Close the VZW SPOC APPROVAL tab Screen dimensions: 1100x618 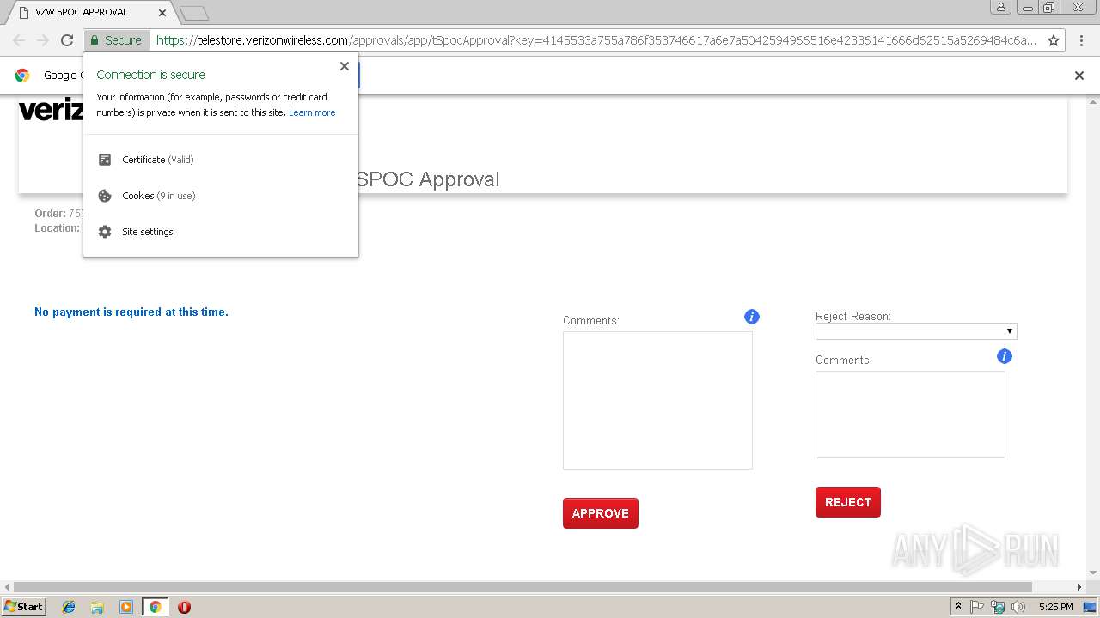pyautogui.click(x=162, y=13)
